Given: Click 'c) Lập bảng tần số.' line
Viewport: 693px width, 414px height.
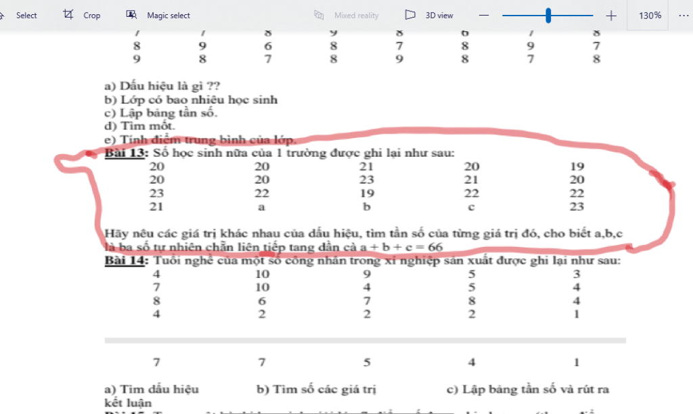Looking at the screenshot, I should tap(161, 113).
